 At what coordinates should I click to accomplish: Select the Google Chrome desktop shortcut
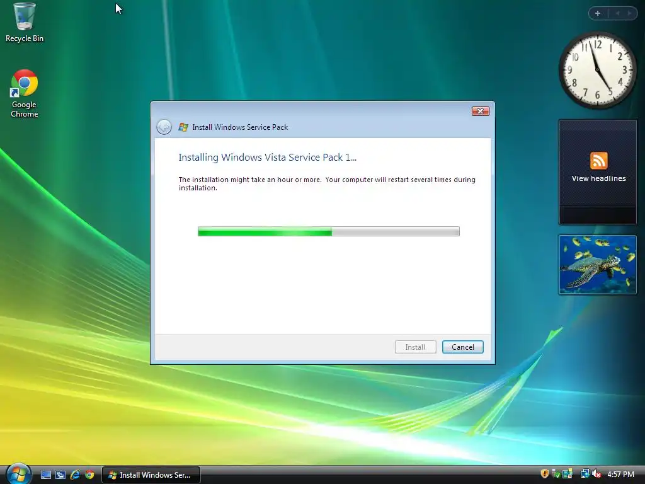[x=25, y=94]
